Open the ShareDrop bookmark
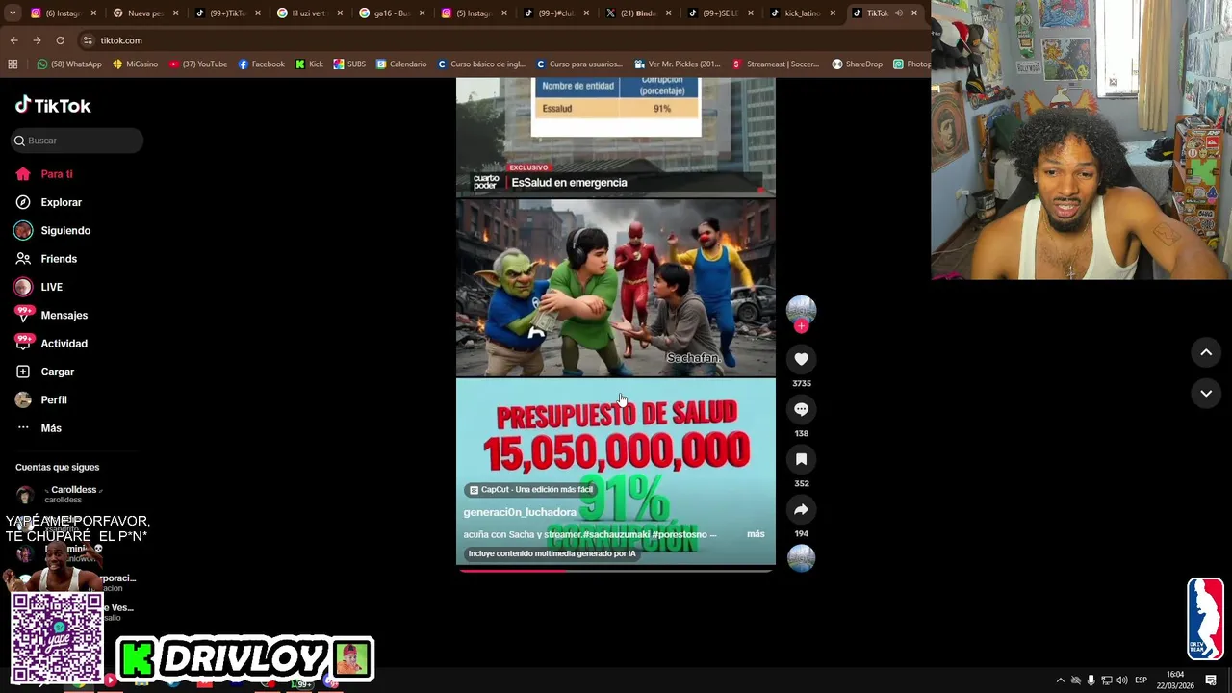 pyautogui.click(x=858, y=64)
